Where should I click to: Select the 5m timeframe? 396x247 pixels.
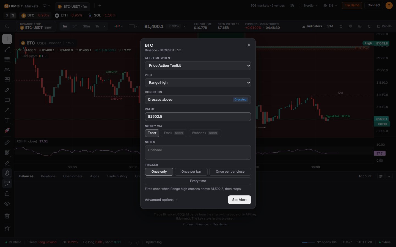point(75,26)
